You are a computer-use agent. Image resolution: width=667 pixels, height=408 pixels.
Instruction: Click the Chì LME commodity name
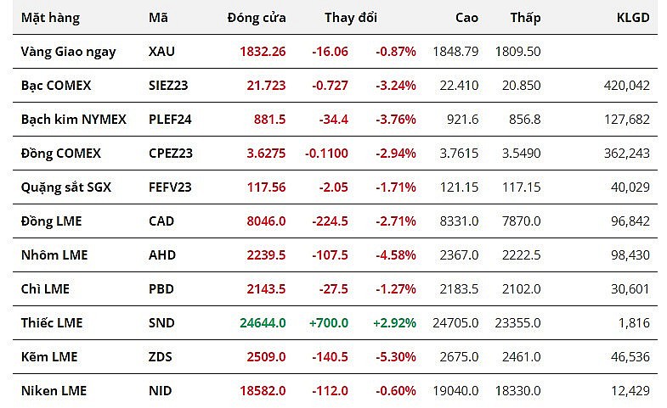45,288
